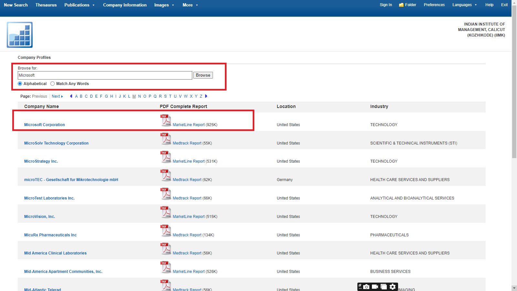517x291 pixels.
Task: Select the Match Any Words option
Action: (53, 84)
